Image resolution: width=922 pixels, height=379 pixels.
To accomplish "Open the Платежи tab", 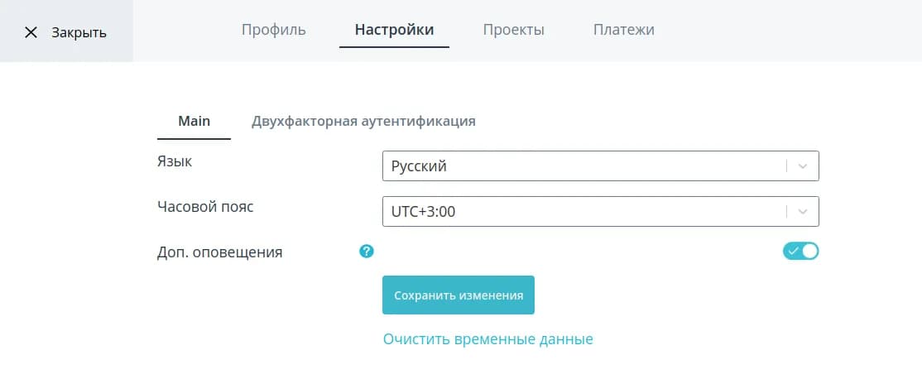I will pos(624,30).
